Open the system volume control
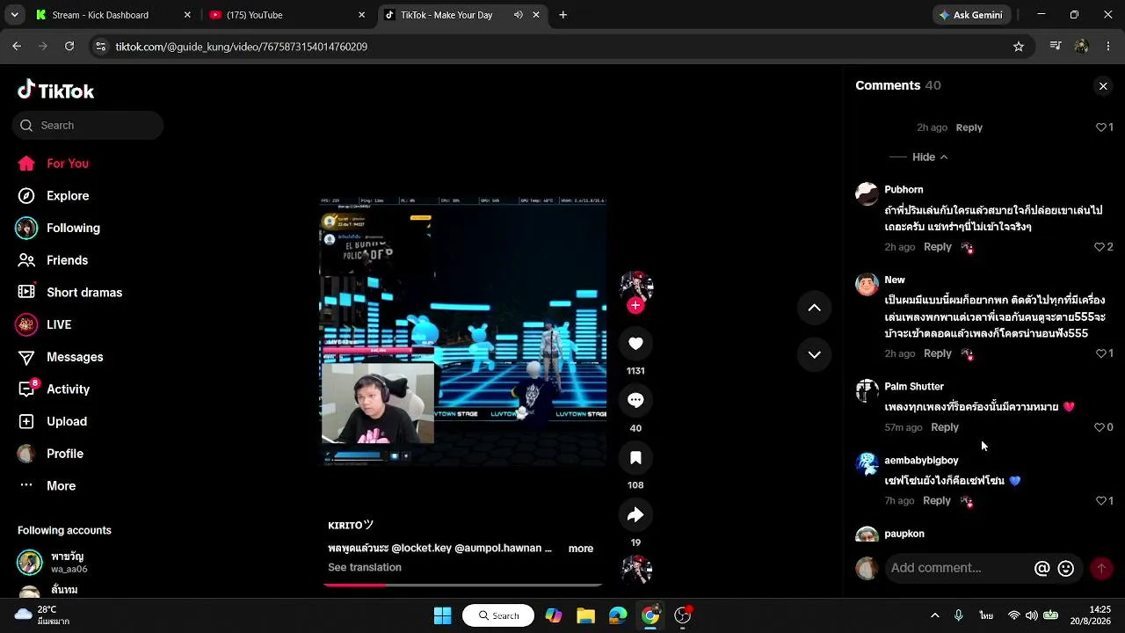The image size is (1125, 633). click(x=1032, y=615)
